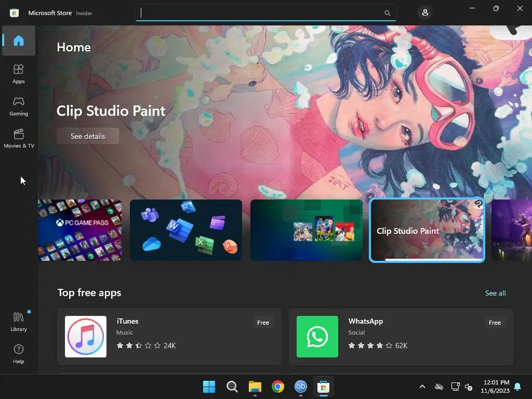Click the iTunes star rating 24K

(146, 345)
